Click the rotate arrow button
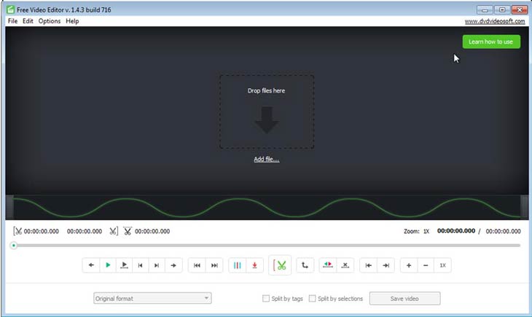The image size is (532, 317). click(305, 265)
